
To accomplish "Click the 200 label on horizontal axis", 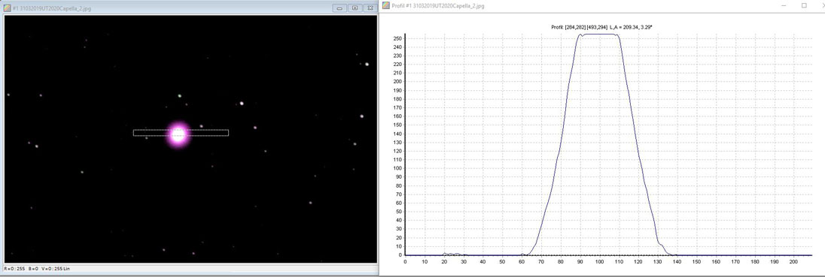I will (x=793, y=260).
